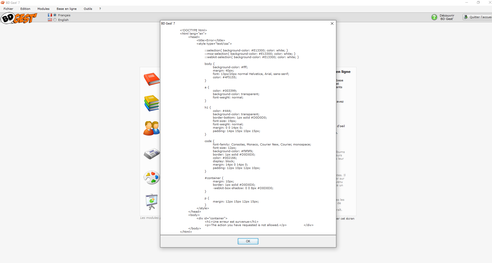Click the newspaper module icon
The image size is (492, 263).
tap(152, 154)
